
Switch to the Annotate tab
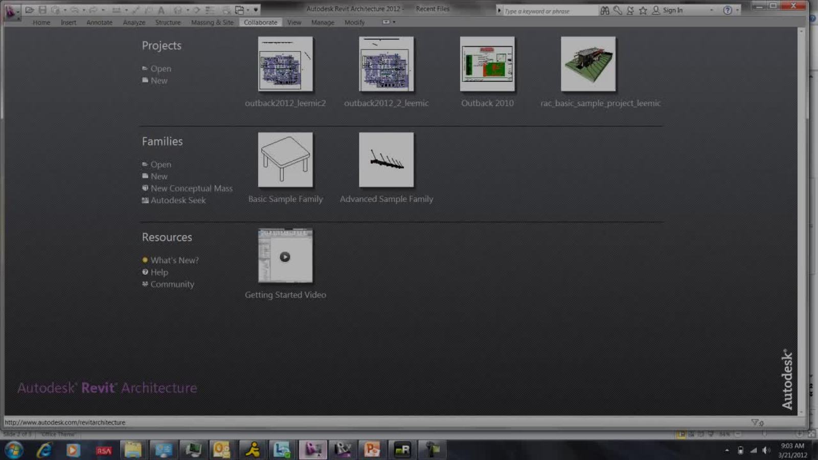[x=99, y=22]
